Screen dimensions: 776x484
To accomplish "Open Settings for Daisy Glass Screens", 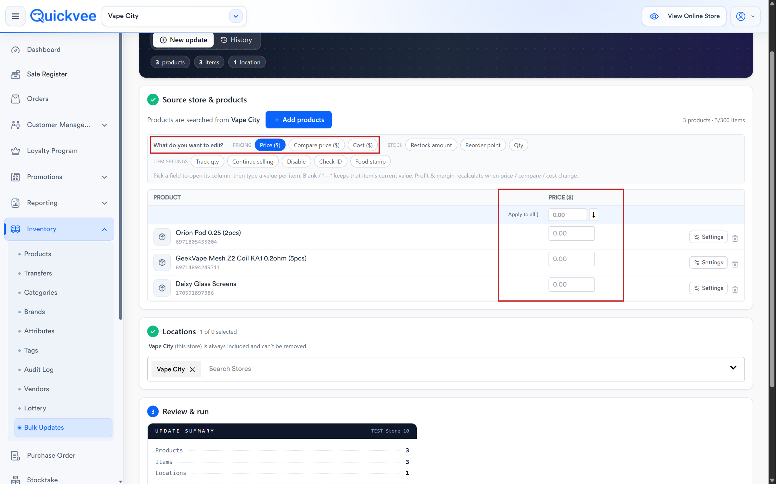I will pyautogui.click(x=708, y=288).
